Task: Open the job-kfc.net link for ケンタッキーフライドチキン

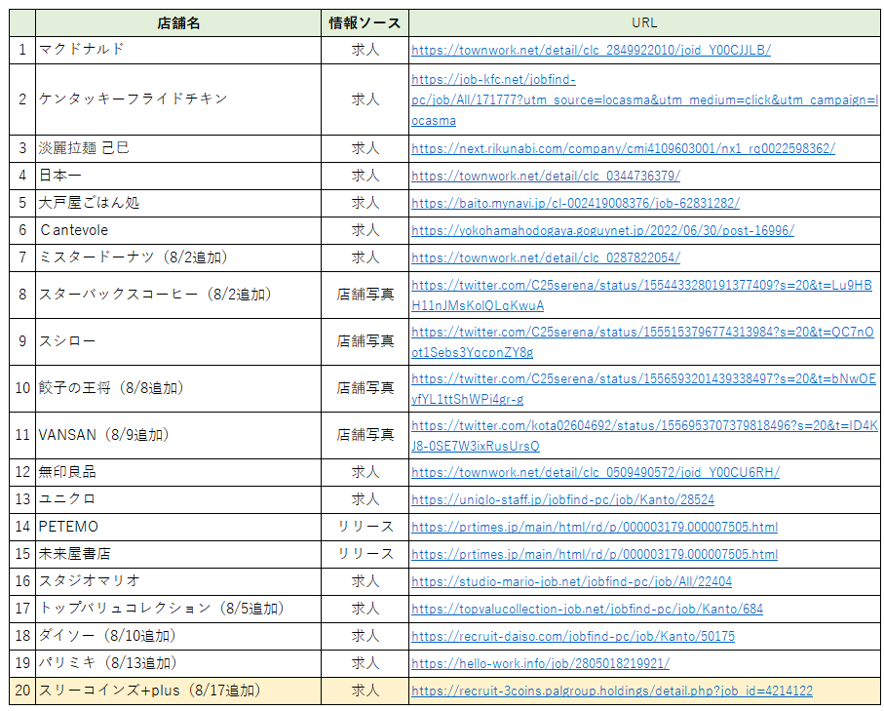Action: pos(644,99)
